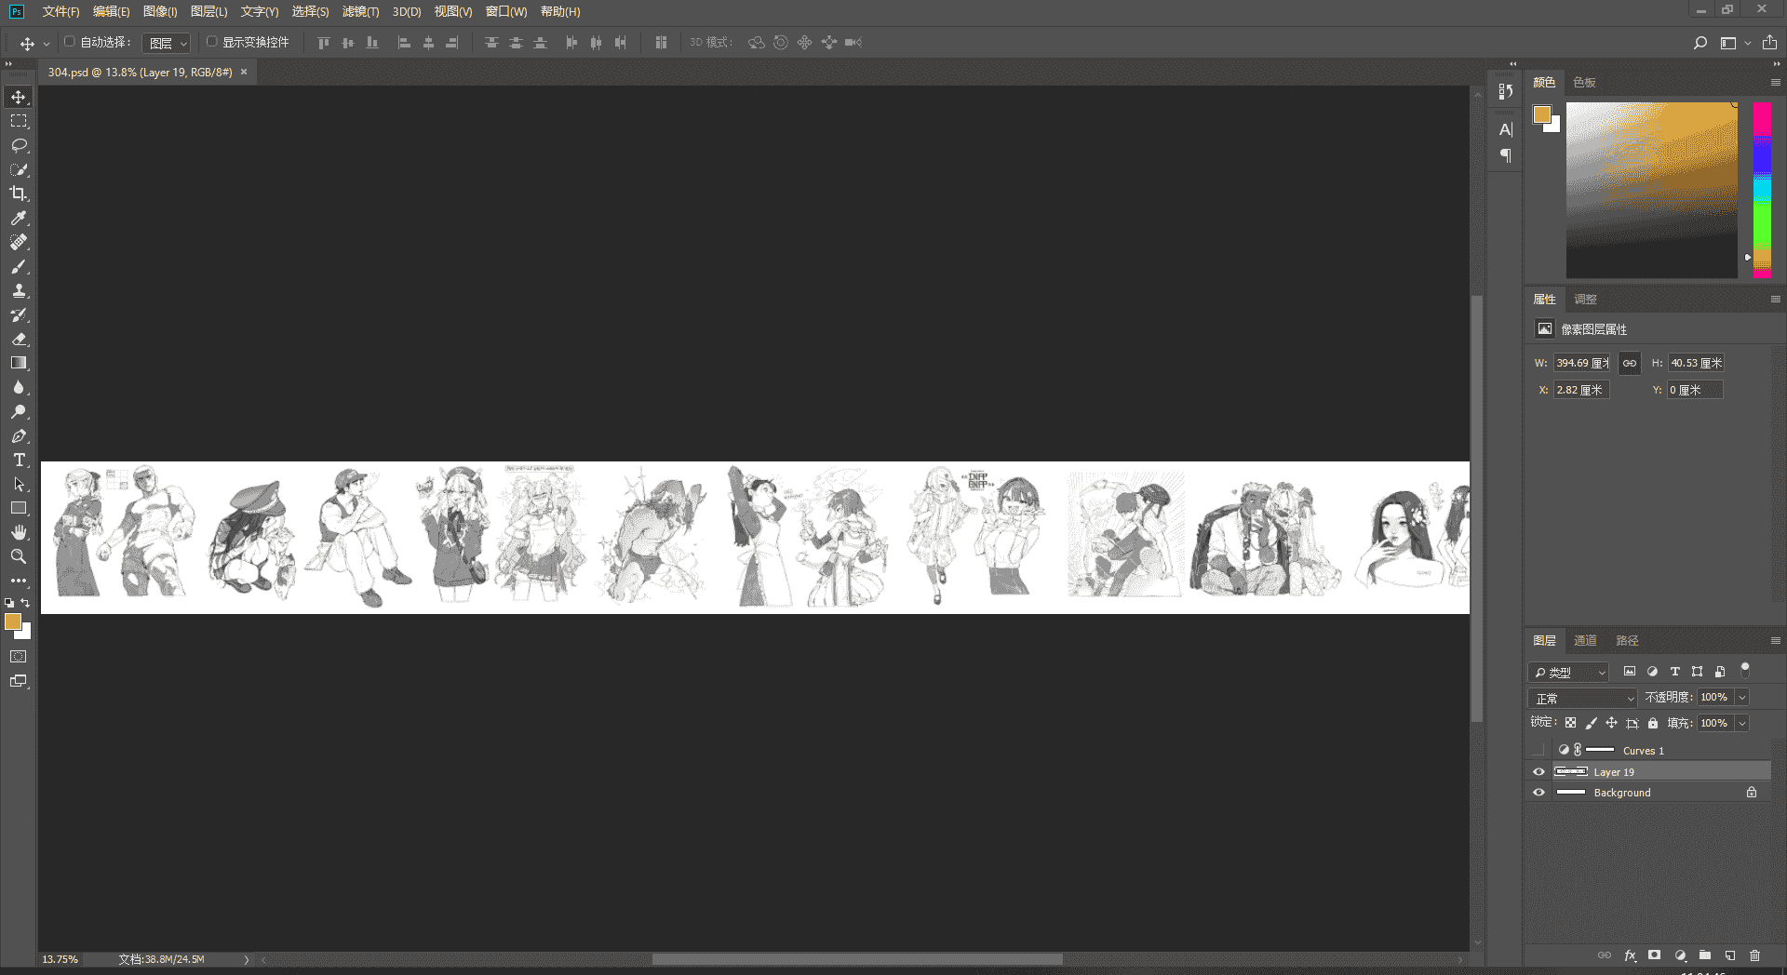Expand the fill slider dropdown
The height and width of the screenshot is (975, 1787).
click(1742, 724)
